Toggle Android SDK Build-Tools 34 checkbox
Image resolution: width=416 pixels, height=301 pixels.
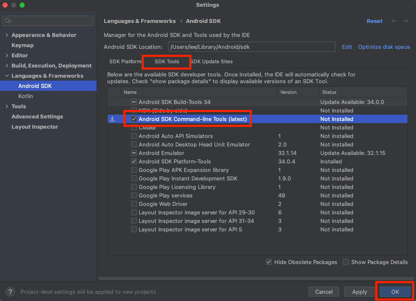pos(134,102)
